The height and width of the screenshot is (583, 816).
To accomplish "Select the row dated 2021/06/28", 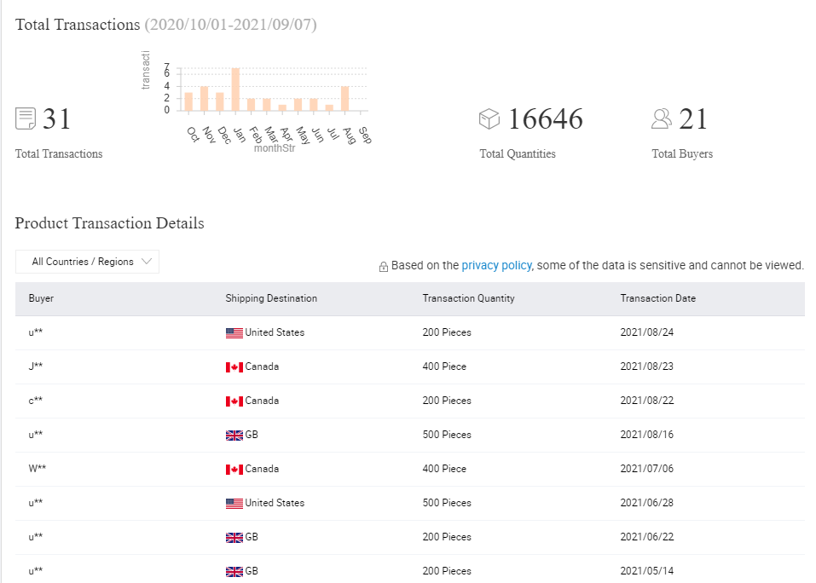I will [409, 503].
